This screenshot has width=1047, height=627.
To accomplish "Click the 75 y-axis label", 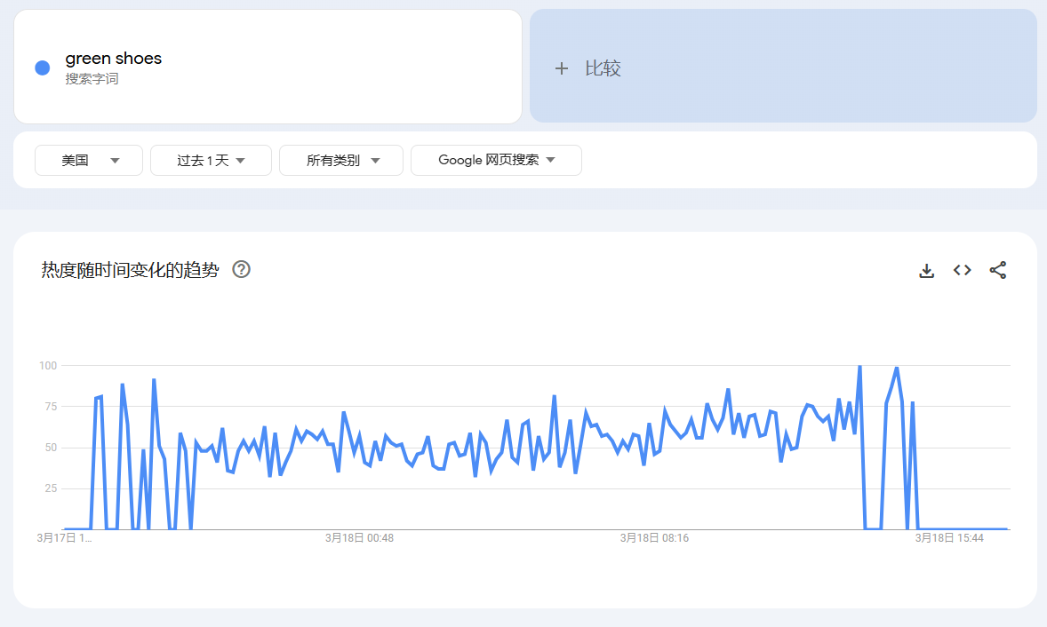I will point(51,406).
